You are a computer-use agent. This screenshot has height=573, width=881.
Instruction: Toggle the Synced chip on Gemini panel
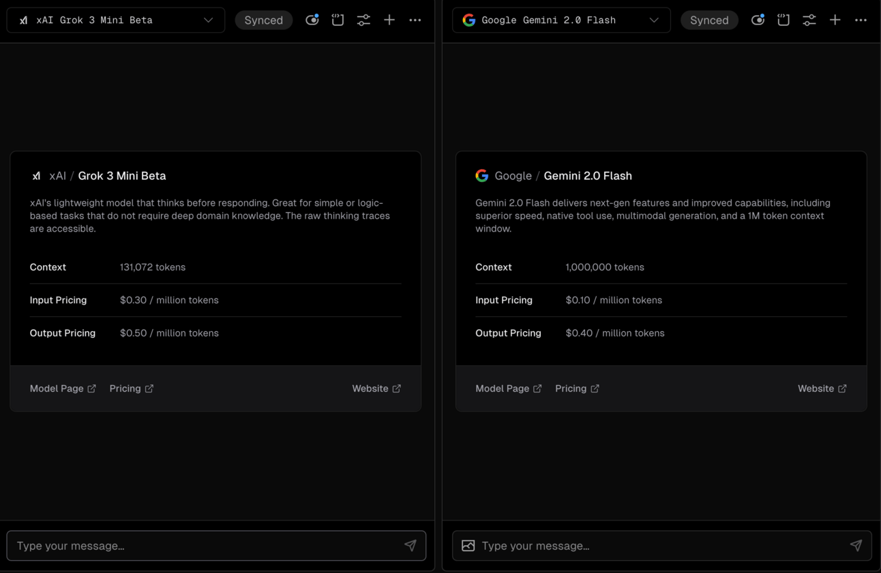[x=709, y=20]
